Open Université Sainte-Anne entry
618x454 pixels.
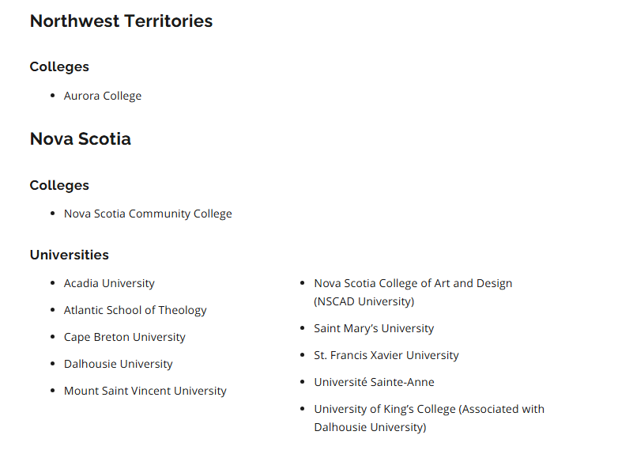tap(374, 382)
